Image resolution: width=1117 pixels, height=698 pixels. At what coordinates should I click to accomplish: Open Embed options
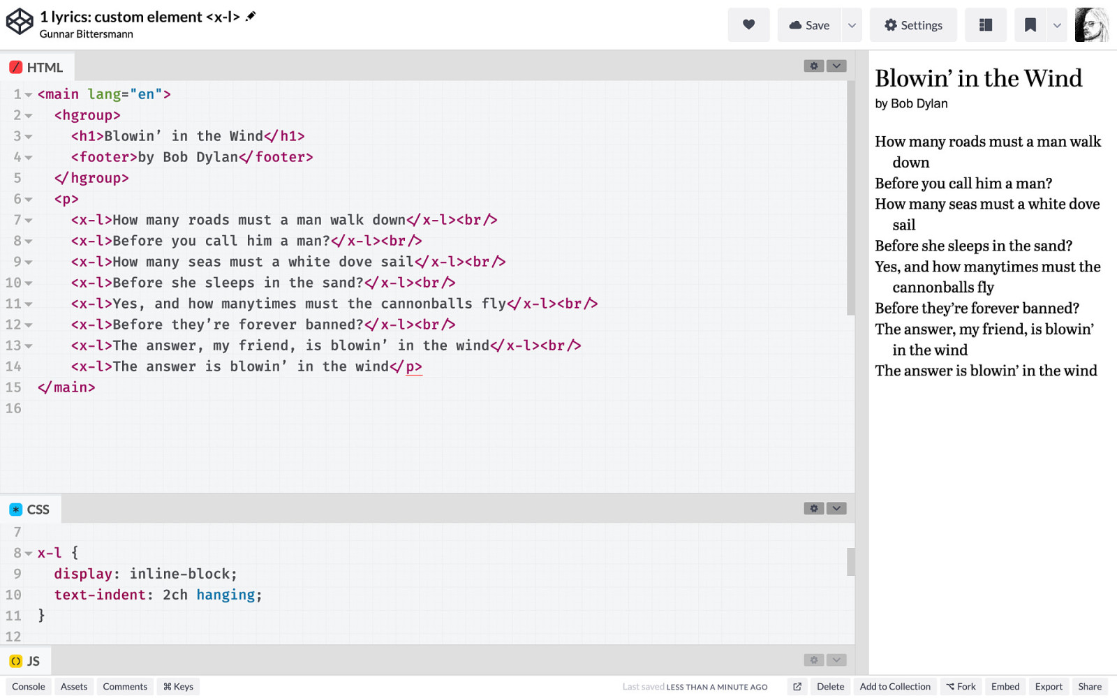pyautogui.click(x=1005, y=687)
